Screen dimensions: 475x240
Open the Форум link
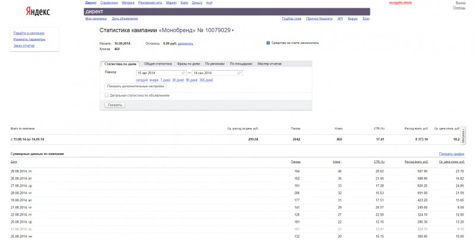[352, 19]
